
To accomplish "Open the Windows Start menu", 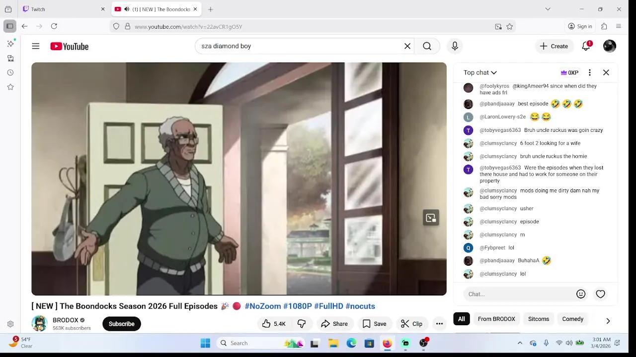I will point(205,343).
